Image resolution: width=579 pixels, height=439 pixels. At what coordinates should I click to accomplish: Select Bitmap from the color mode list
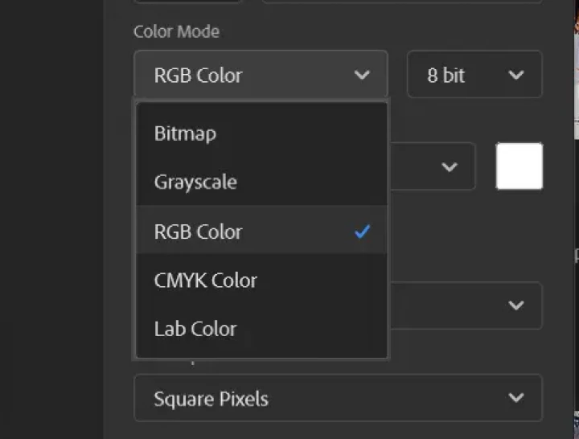(x=185, y=133)
